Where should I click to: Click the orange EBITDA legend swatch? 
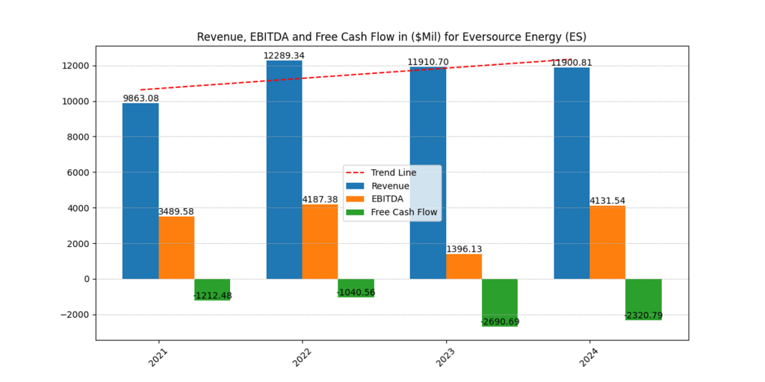[x=356, y=198]
